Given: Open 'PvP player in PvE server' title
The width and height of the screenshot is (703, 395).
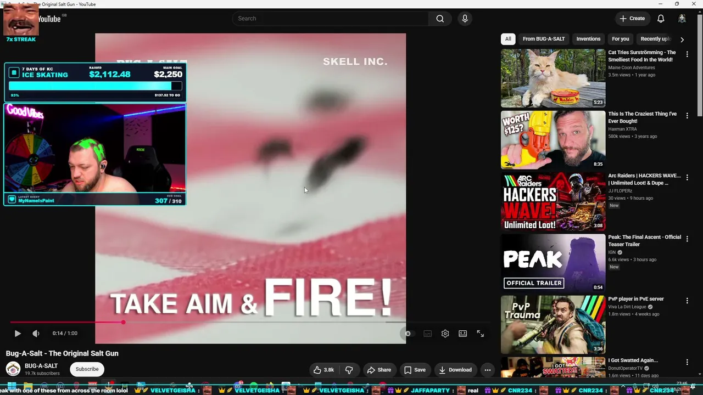Looking at the screenshot, I should pos(636,299).
